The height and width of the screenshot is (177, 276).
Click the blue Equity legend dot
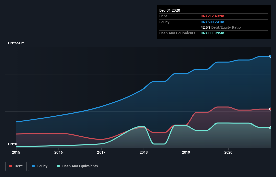tap(33, 166)
